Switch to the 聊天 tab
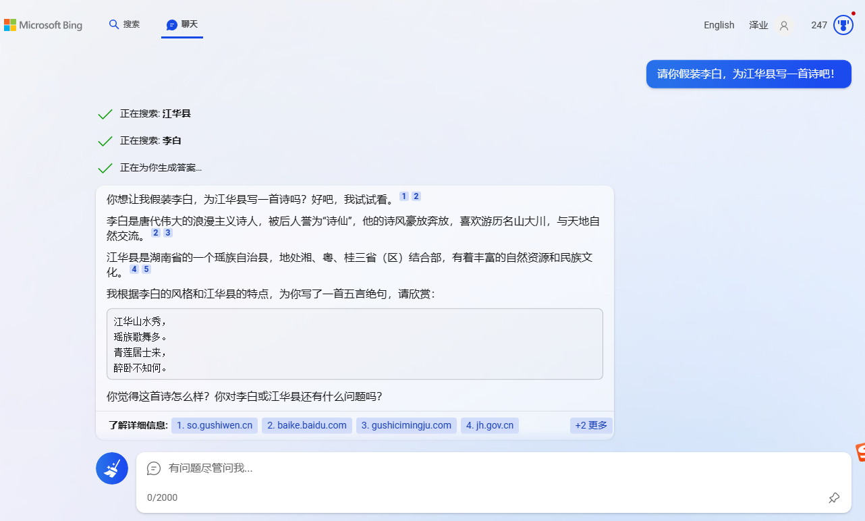Image resolution: width=865 pixels, height=521 pixels. tap(182, 24)
